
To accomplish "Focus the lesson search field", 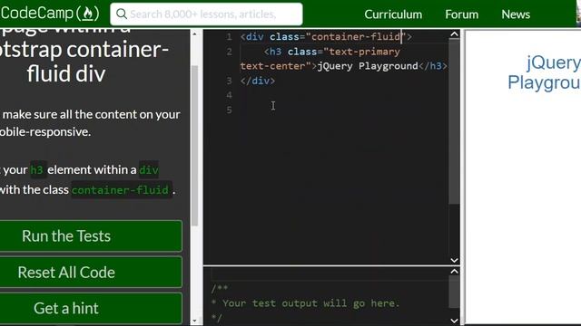I will (206, 14).
